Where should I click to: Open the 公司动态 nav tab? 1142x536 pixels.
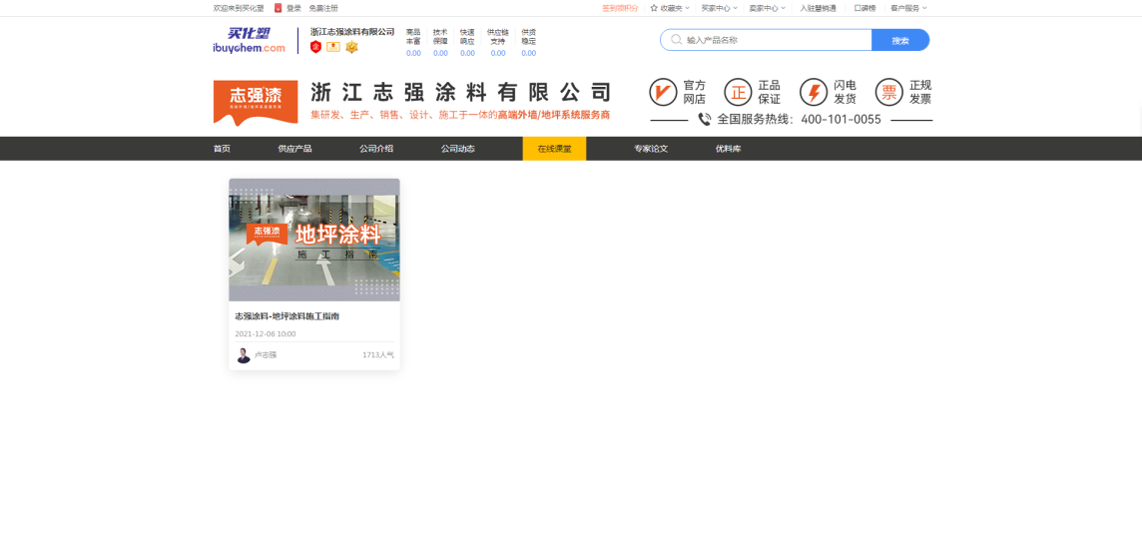pos(457,149)
